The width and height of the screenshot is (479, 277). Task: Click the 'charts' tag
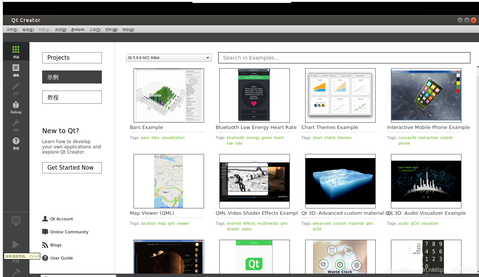330,138
